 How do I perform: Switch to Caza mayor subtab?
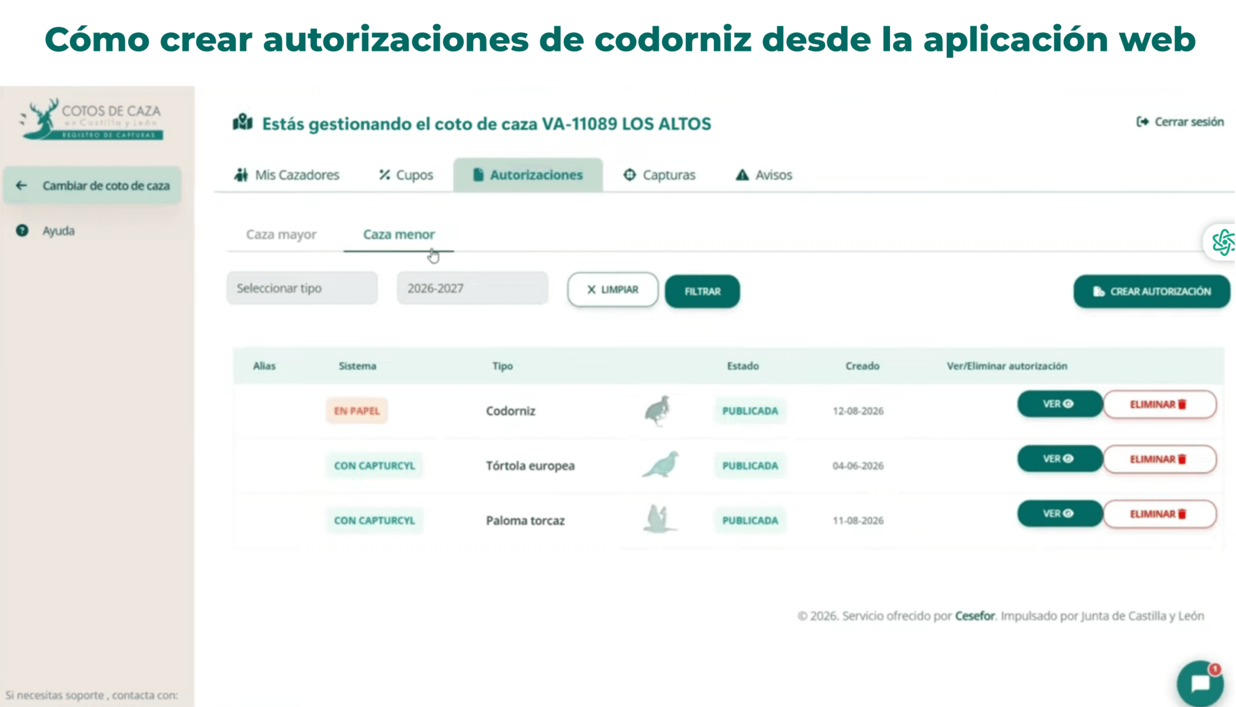tap(281, 235)
